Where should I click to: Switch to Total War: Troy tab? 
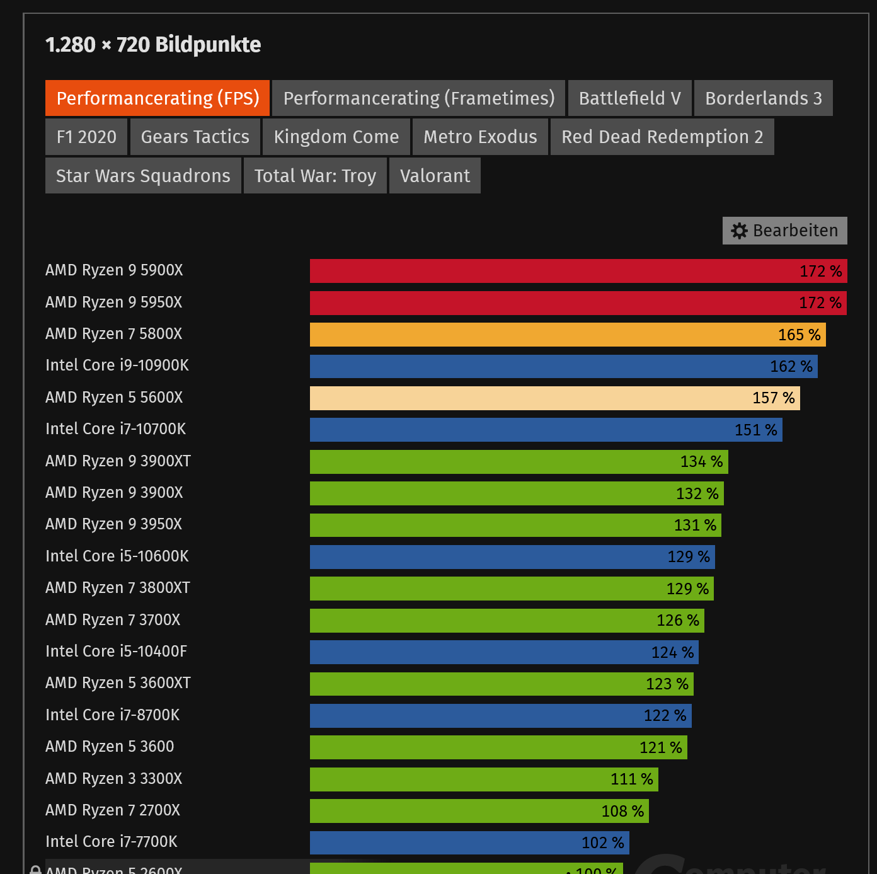pyautogui.click(x=315, y=176)
